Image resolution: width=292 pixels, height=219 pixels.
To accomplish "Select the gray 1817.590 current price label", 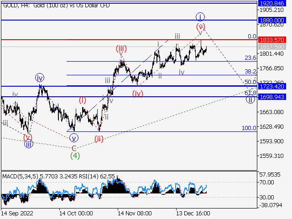I will click(x=272, y=47).
